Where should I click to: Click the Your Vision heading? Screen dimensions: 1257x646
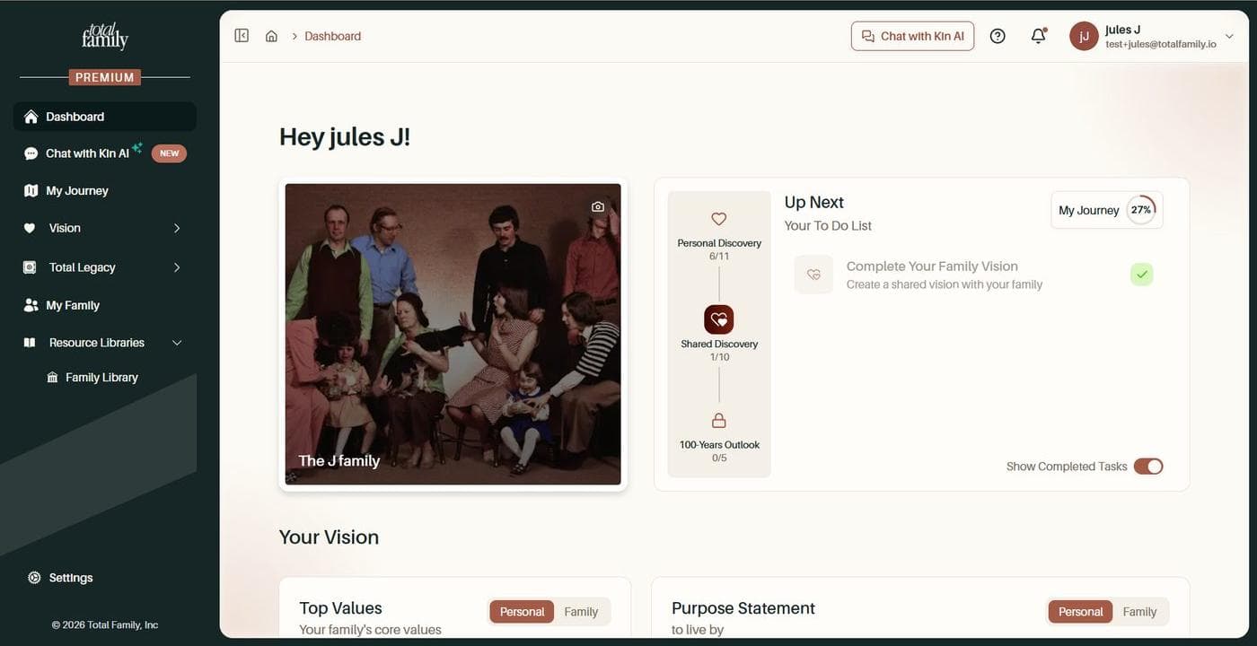tap(329, 537)
